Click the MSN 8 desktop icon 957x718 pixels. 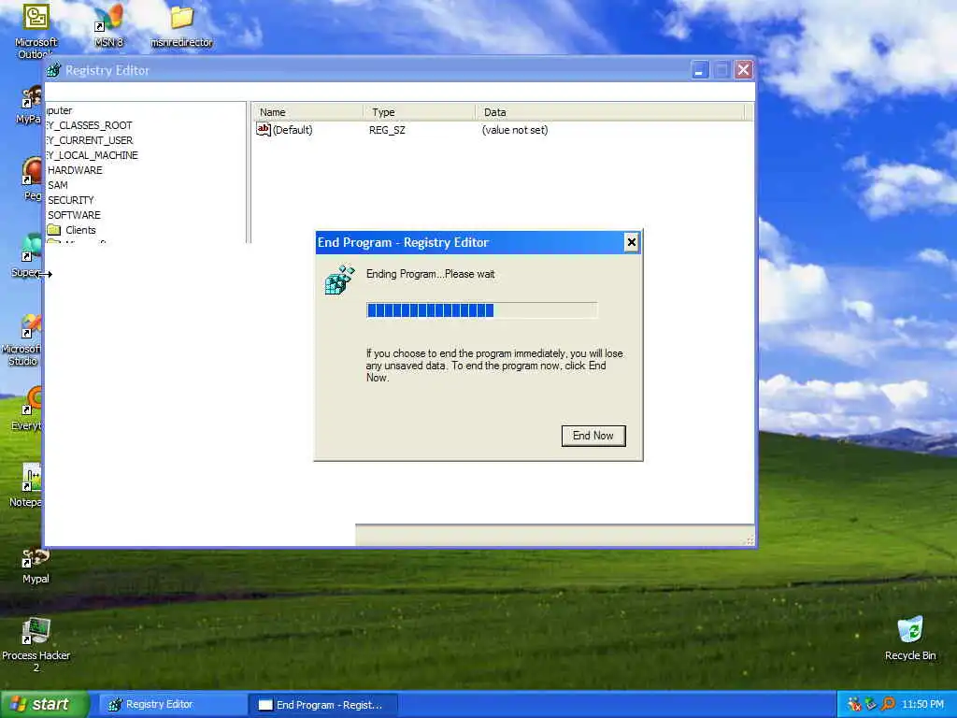point(108,26)
